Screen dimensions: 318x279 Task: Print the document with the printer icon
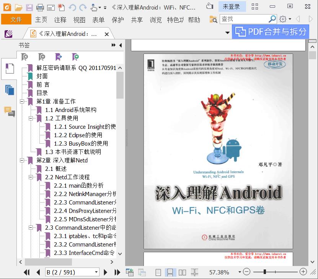pyautogui.click(x=40, y=8)
